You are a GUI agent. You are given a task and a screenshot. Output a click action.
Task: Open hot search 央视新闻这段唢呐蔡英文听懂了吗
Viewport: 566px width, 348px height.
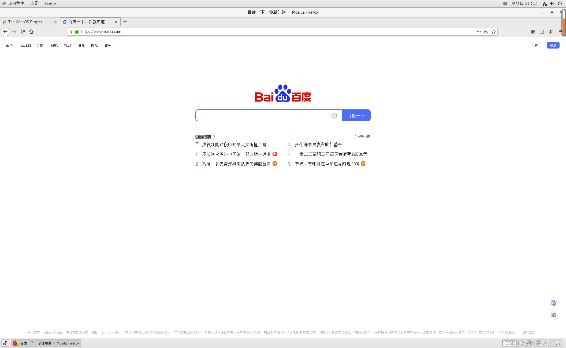pyautogui.click(x=234, y=145)
